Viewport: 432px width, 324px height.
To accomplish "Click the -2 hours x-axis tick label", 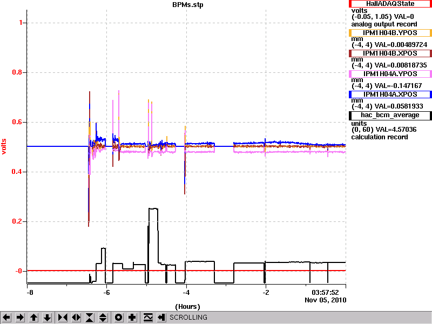I will [266, 292].
